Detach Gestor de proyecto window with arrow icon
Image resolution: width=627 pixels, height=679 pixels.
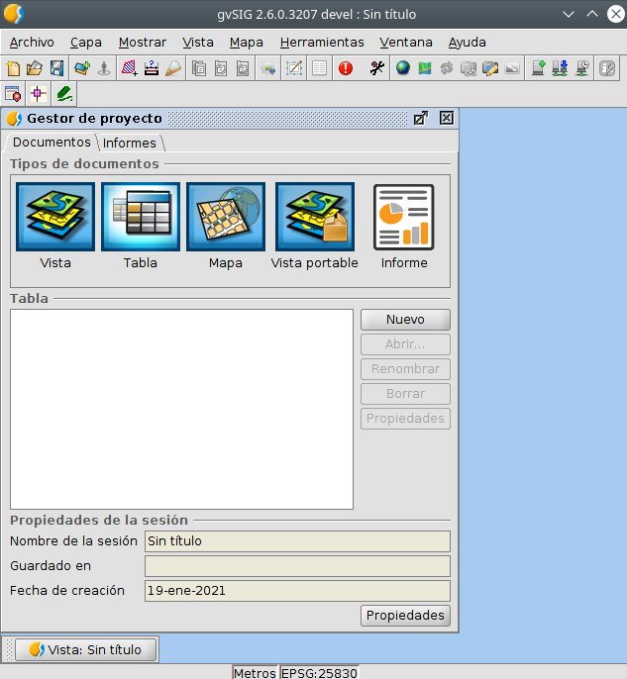[x=420, y=118]
